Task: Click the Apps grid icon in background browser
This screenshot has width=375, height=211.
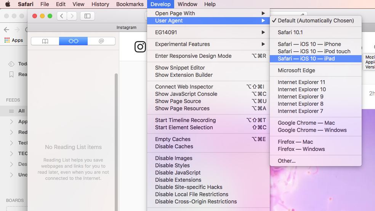Action: (7, 40)
